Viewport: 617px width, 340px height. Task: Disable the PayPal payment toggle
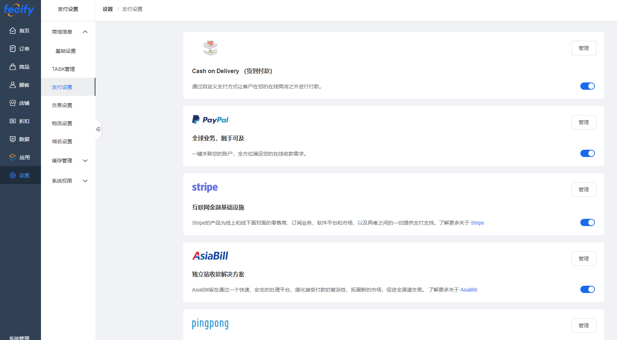coord(588,153)
